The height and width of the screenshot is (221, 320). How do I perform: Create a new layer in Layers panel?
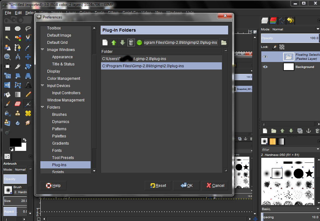point(265,131)
